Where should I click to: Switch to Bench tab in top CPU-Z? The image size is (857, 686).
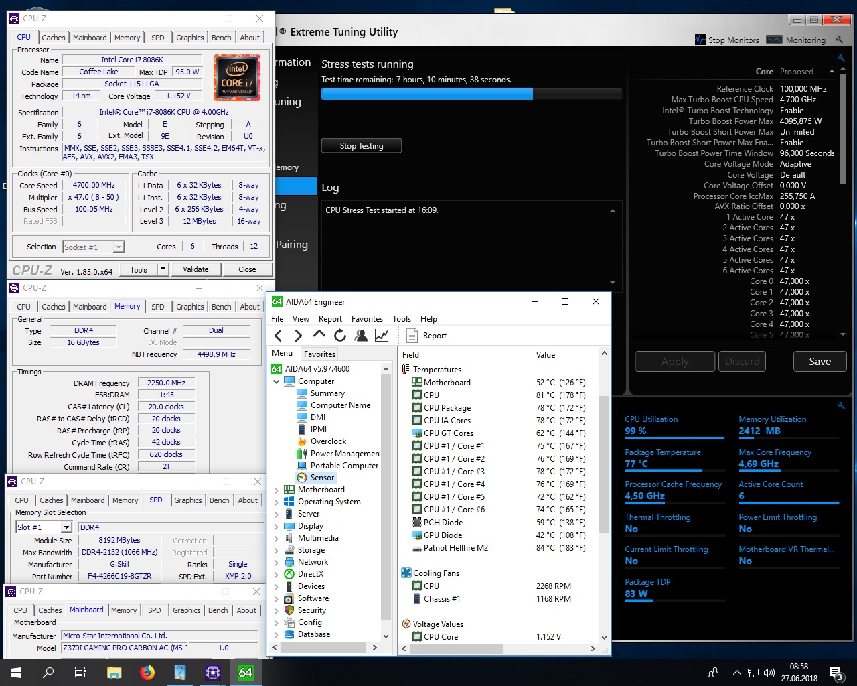pos(222,38)
